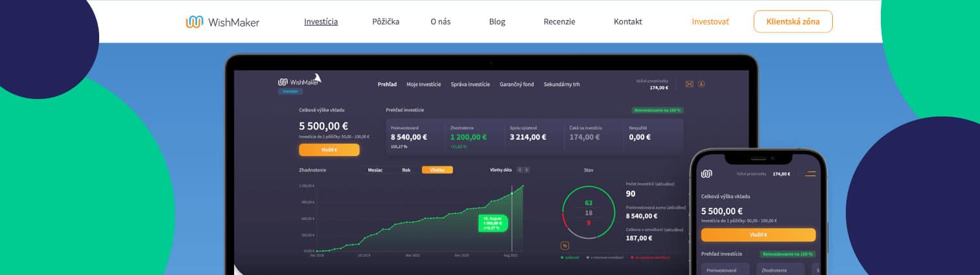Click the logo icon on the phone screen

click(706, 173)
